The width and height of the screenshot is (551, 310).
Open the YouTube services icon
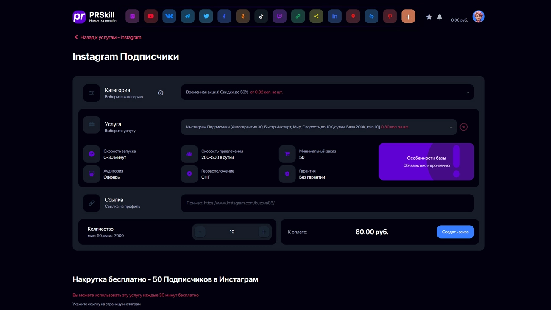(151, 17)
